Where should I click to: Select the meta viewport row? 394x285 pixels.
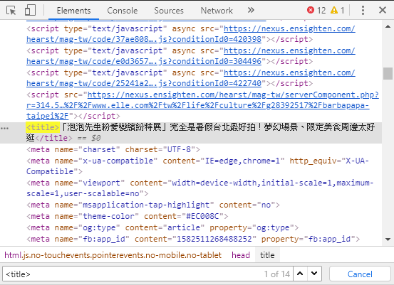tap(199, 188)
